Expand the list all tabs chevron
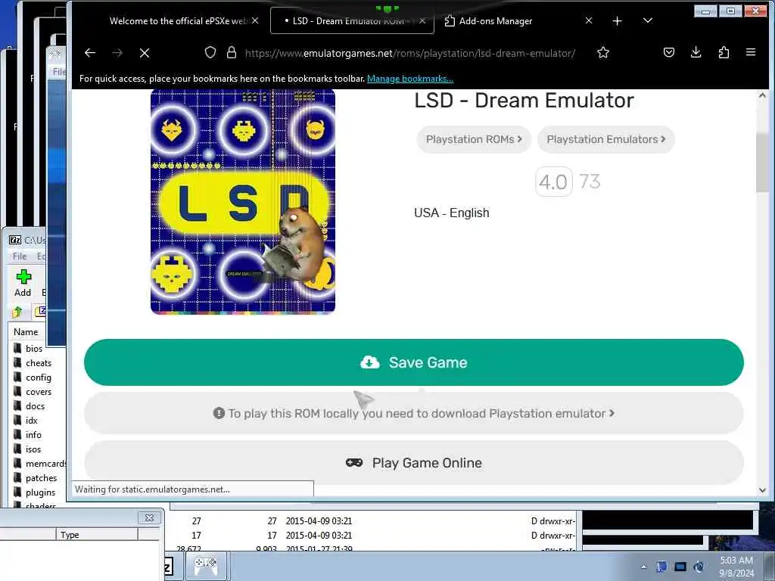This screenshot has height=581, width=775. click(648, 20)
